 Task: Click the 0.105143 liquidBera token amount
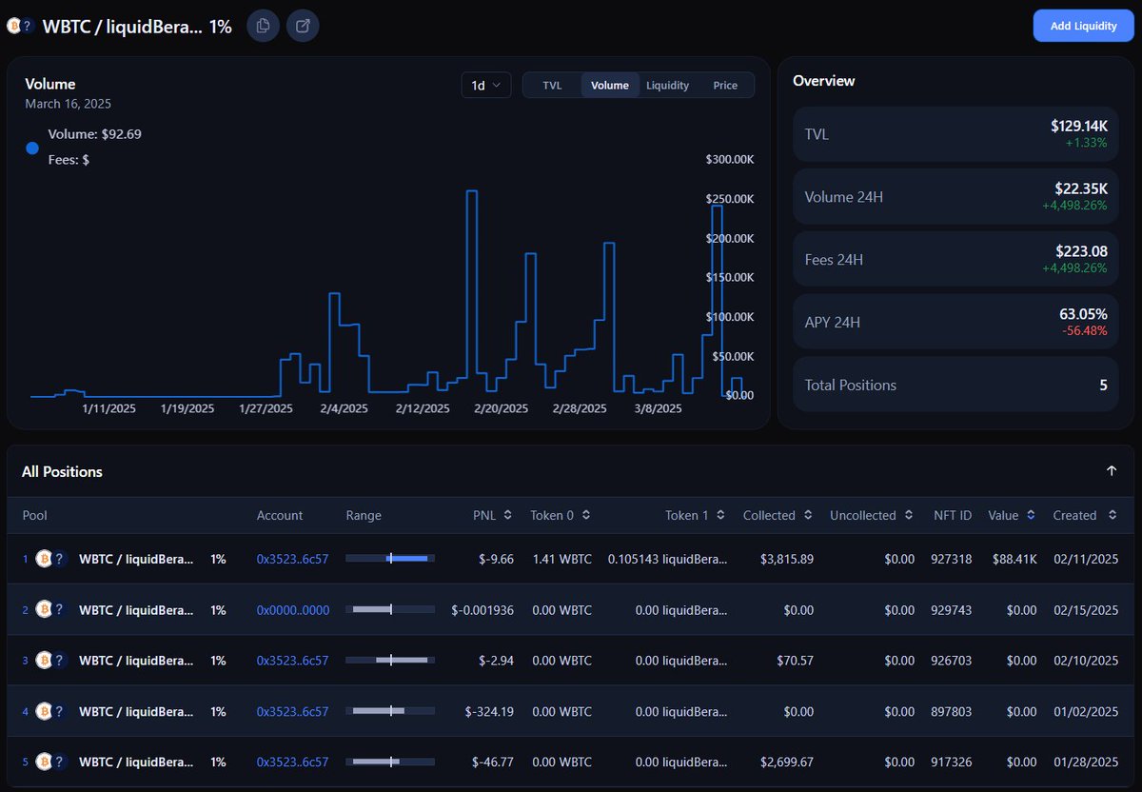click(667, 559)
